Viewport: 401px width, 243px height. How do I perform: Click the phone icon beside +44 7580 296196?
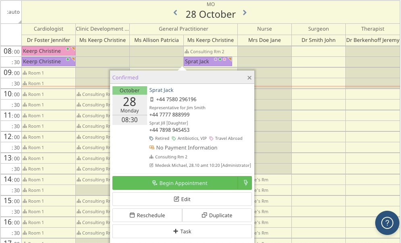click(x=152, y=99)
